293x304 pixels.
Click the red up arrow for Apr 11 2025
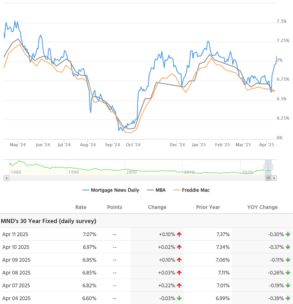pyautogui.click(x=179, y=234)
